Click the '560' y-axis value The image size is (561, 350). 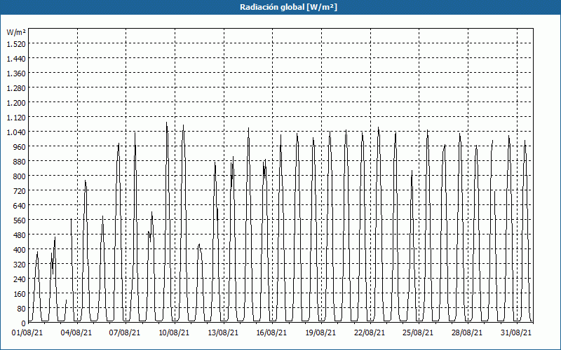click(20, 220)
